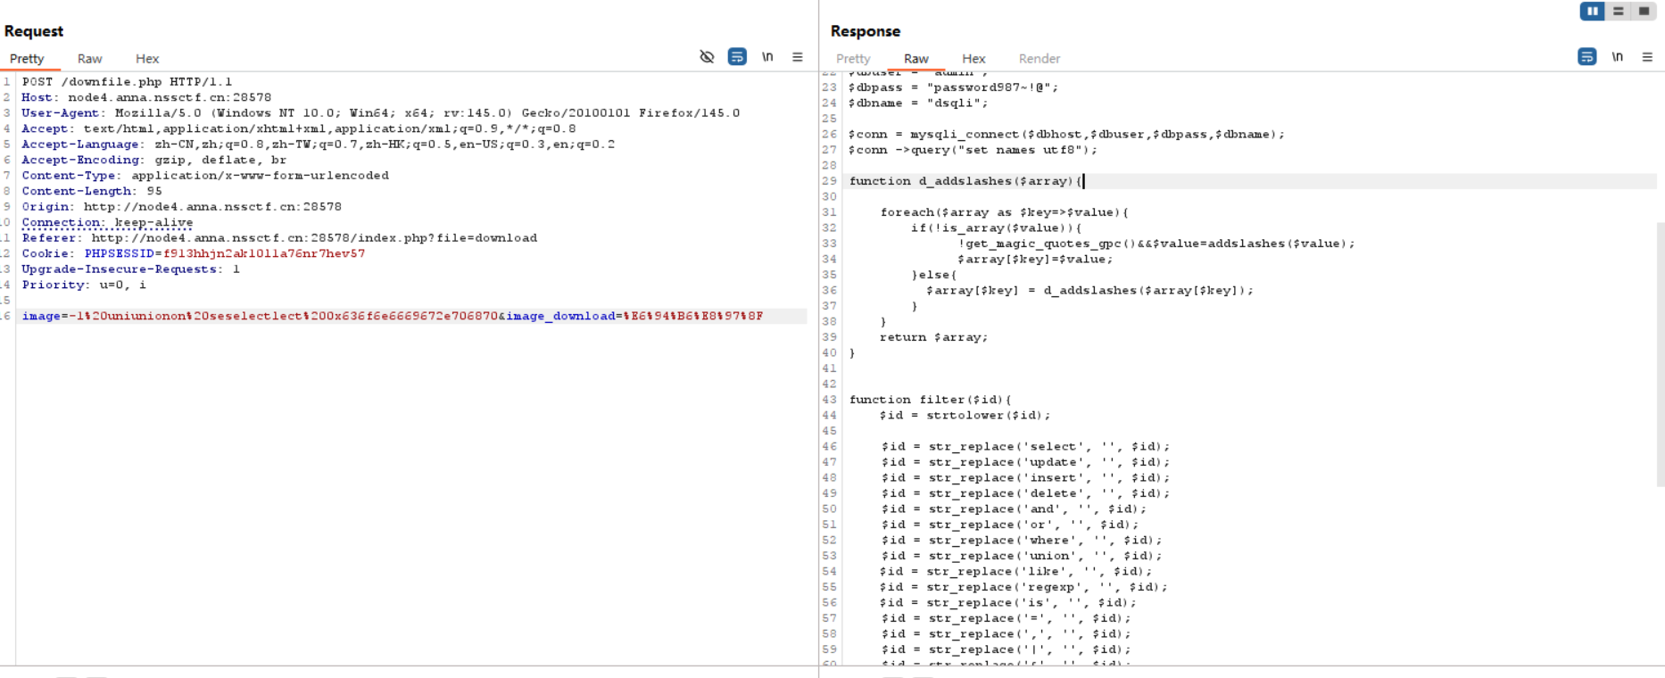1665x678 pixels.
Task: Open Response Pretty tab
Action: [x=853, y=58]
